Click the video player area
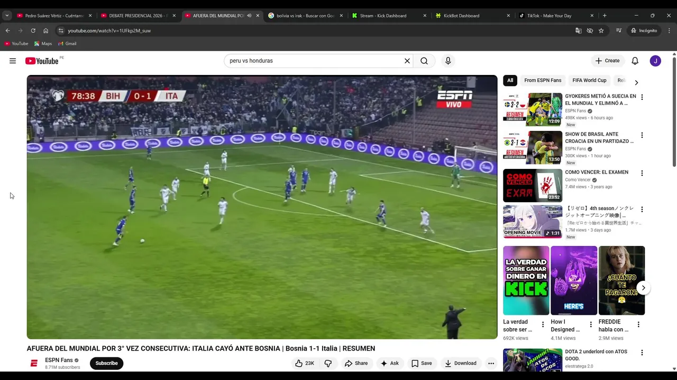This screenshot has width=677, height=380. (x=262, y=207)
